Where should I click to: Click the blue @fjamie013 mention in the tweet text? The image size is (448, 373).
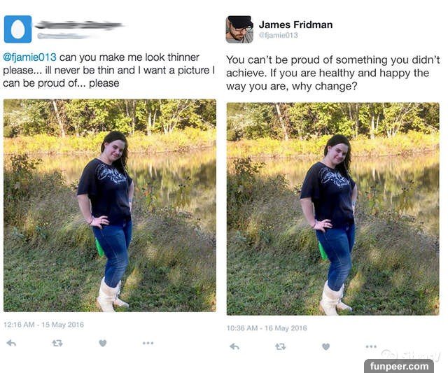tap(29, 57)
